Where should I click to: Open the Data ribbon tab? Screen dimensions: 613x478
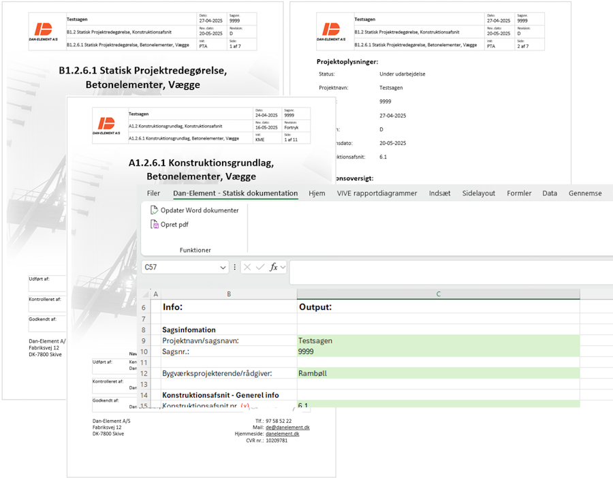550,193
